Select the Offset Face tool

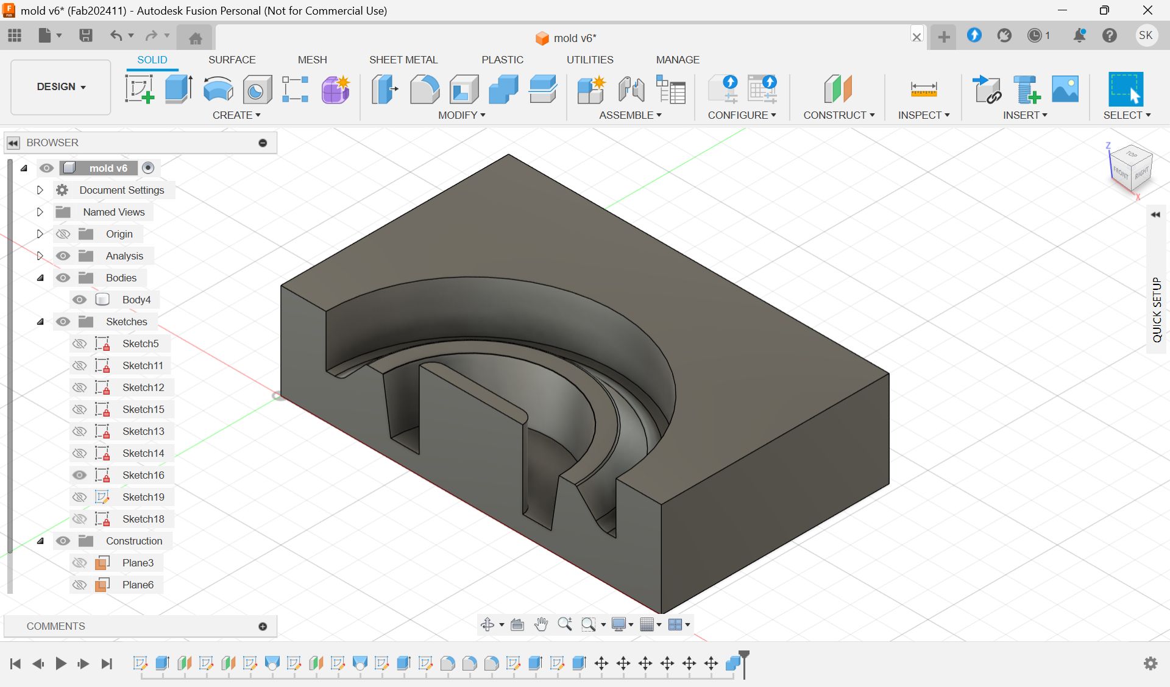click(x=543, y=89)
